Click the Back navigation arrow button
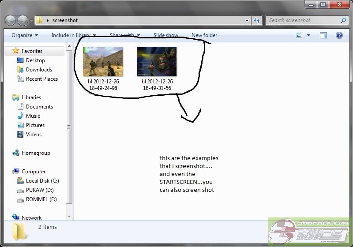The image size is (353, 247). tap(11, 20)
